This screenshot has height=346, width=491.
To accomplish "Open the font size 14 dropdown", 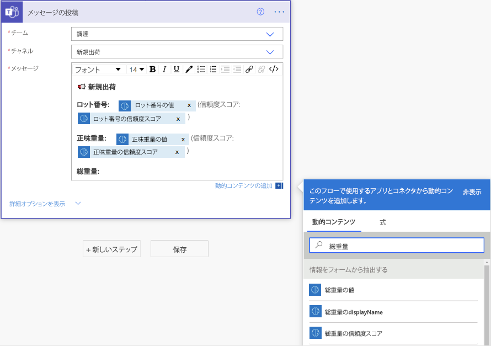I will point(136,70).
